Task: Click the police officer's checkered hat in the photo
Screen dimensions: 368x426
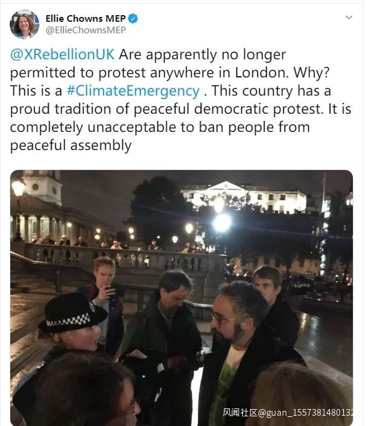Action: tap(71, 310)
